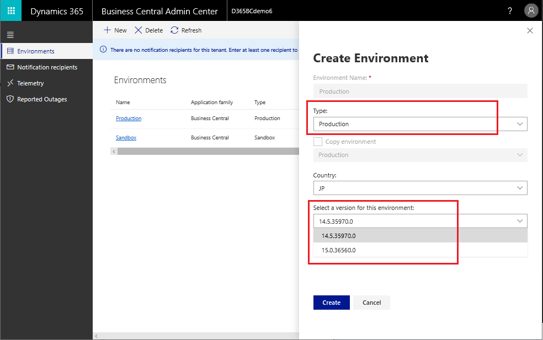Click the New plus icon

(x=108, y=30)
